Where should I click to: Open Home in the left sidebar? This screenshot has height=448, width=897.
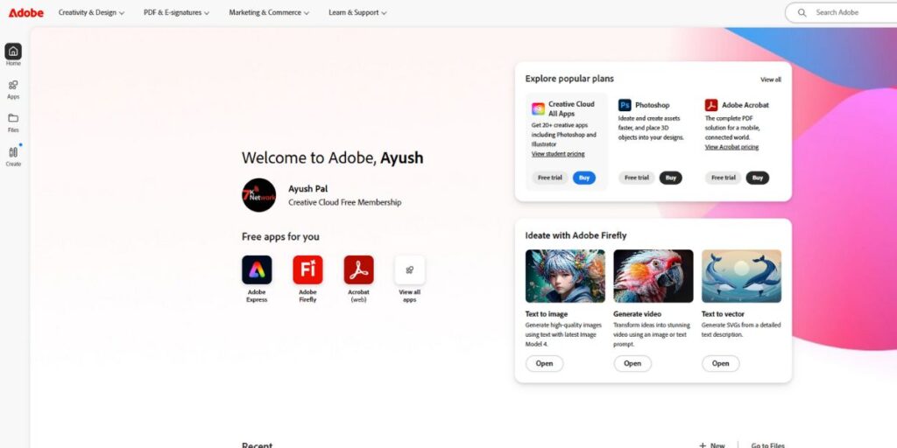point(13,55)
